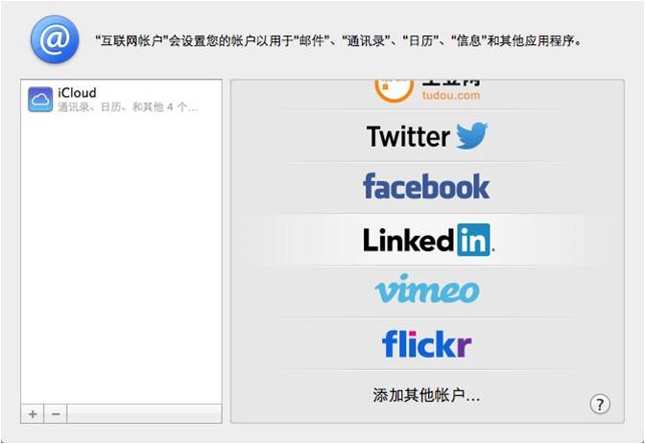Image resolution: width=645 pixels, height=444 pixels.
Task: Click the tudou.com orange text
Action: pos(451,95)
